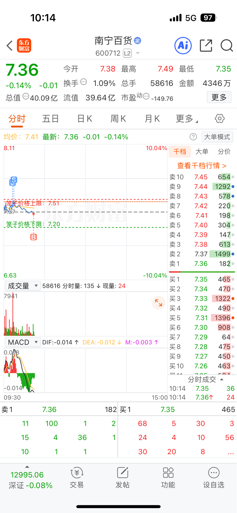Switch to the 日K tab
This screenshot has width=237, height=513.
(84, 119)
